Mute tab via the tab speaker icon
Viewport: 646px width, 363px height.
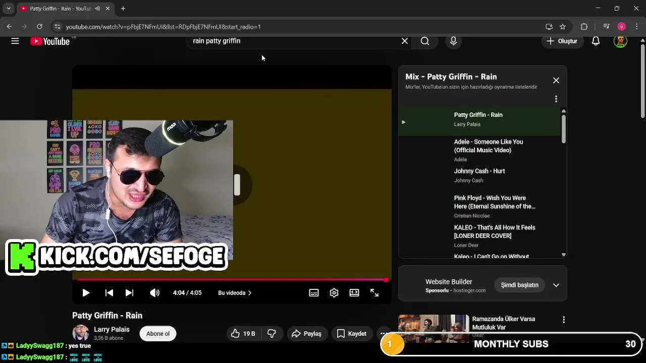[x=97, y=9]
